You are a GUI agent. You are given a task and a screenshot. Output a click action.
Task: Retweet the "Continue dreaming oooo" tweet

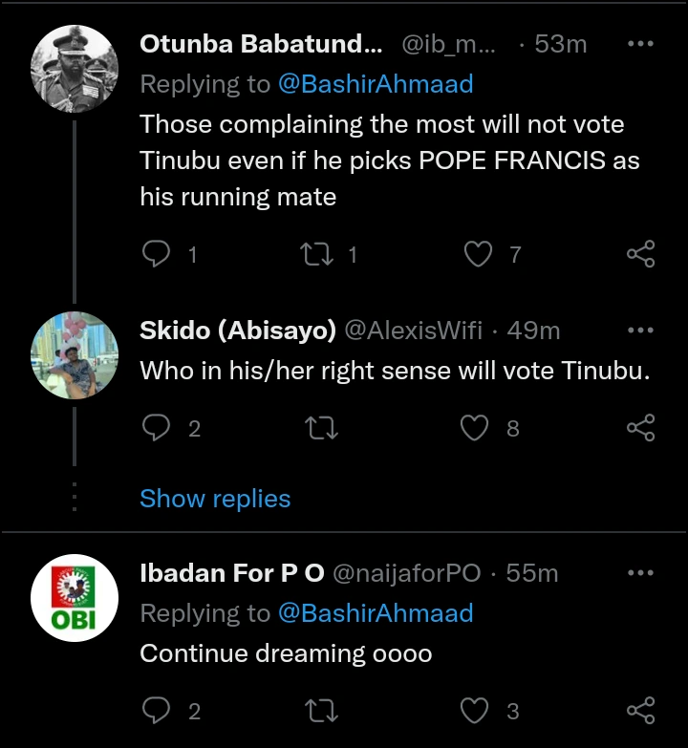(318, 711)
